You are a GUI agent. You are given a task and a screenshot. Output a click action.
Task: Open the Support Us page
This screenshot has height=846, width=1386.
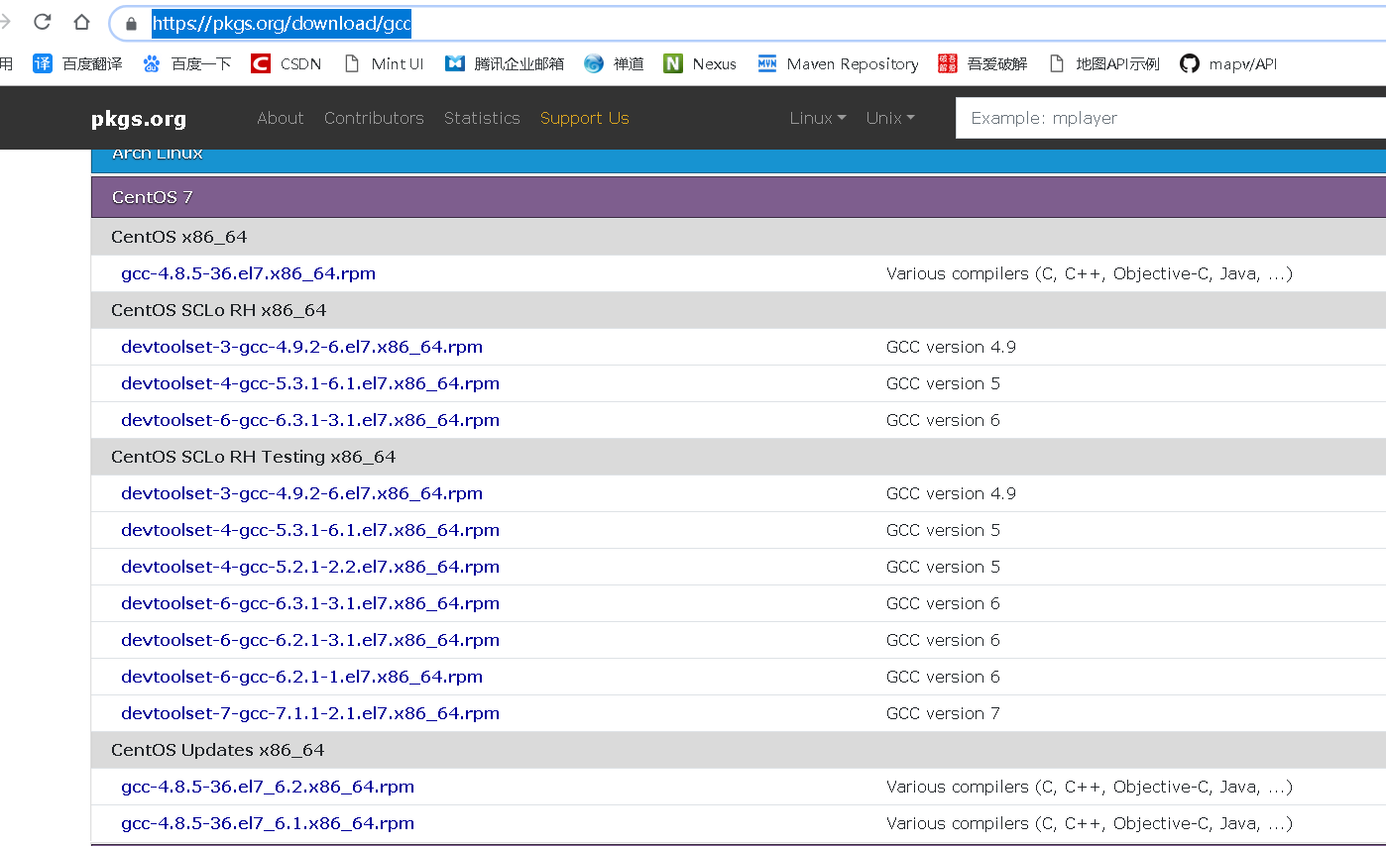click(585, 118)
